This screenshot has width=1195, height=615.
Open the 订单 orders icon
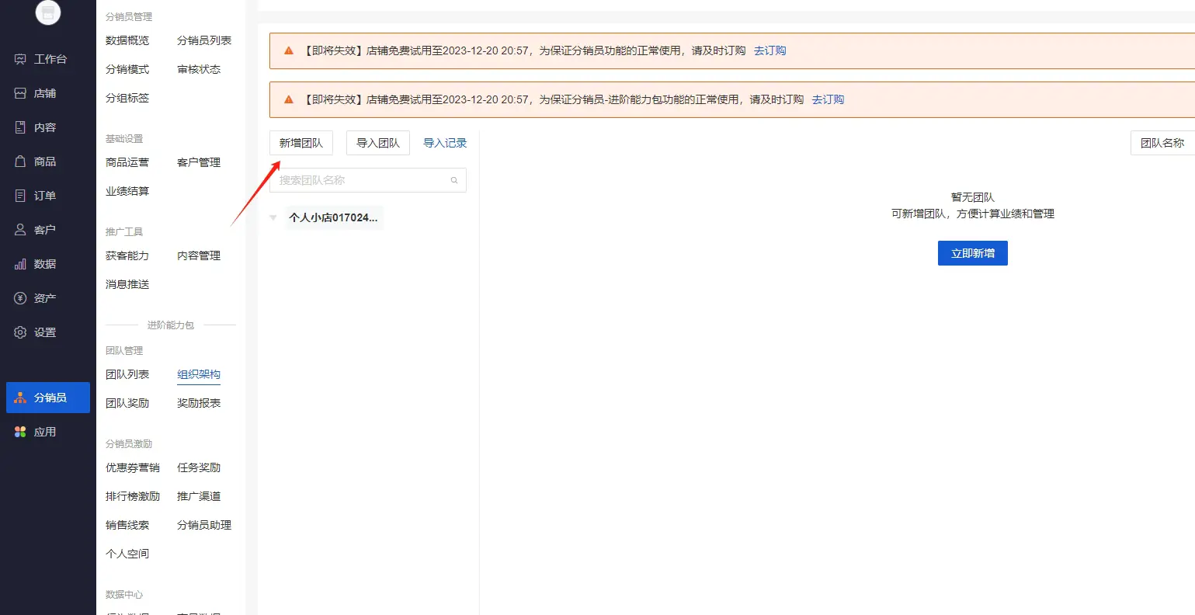coord(21,196)
